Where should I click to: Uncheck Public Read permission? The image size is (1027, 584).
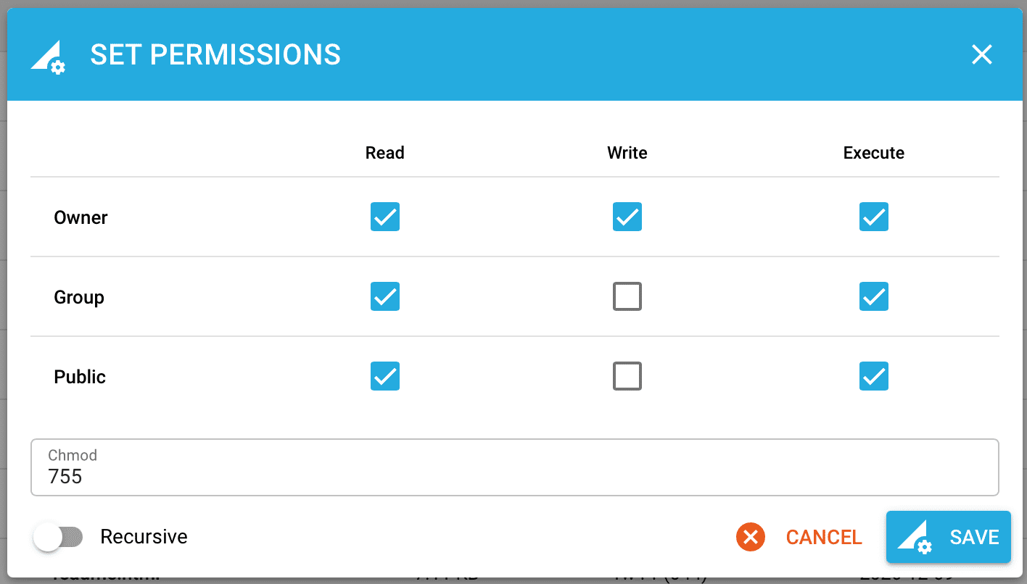click(385, 376)
